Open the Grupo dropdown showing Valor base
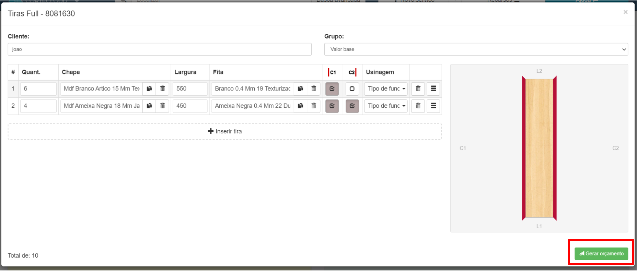637x273 pixels. 476,49
